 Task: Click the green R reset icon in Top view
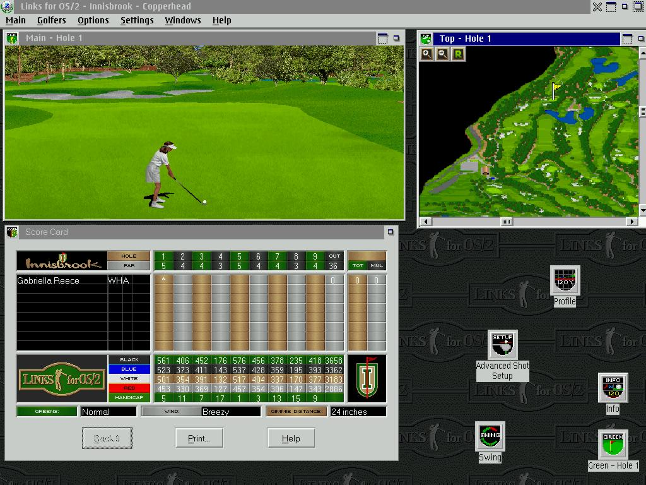(x=458, y=54)
